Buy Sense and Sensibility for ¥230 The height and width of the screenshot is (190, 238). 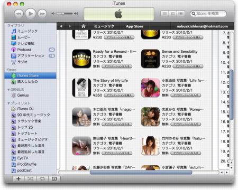coord(188,66)
